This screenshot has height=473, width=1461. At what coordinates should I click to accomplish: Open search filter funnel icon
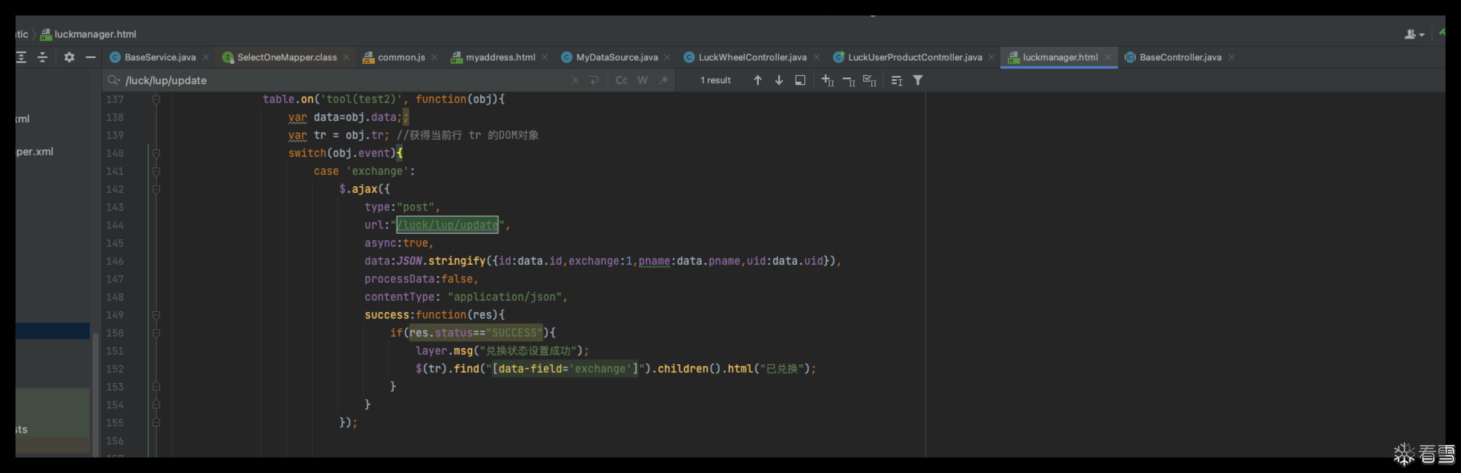pyautogui.click(x=918, y=80)
